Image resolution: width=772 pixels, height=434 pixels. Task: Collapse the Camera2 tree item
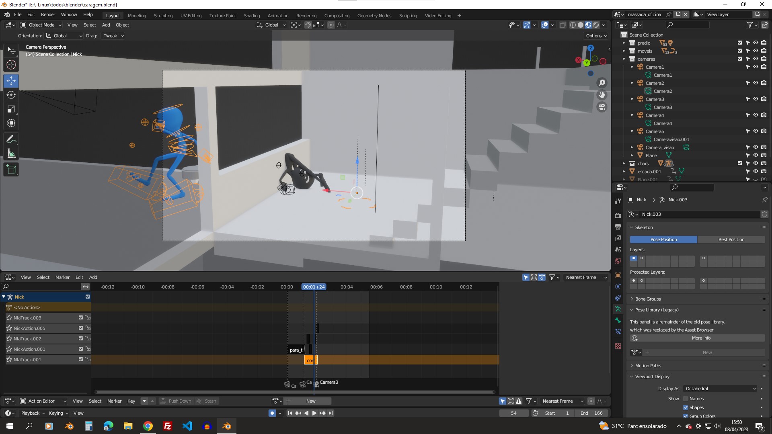pyautogui.click(x=632, y=83)
